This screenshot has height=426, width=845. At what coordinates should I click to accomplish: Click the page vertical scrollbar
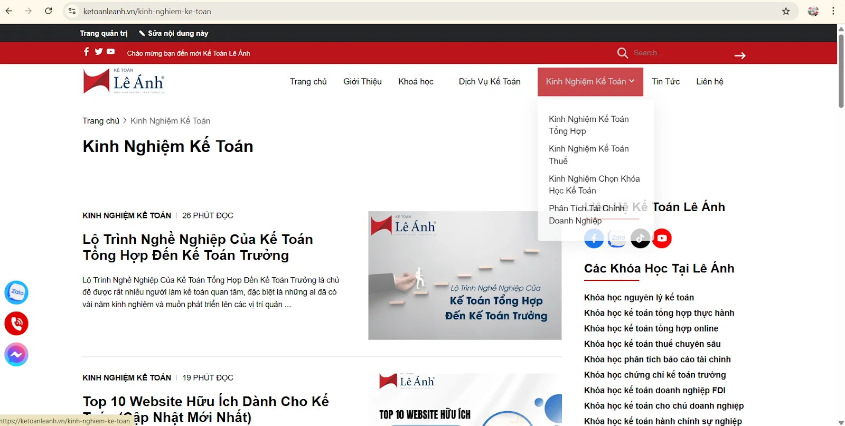click(x=841, y=69)
